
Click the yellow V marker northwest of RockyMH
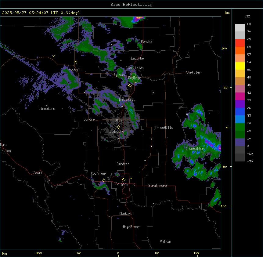[x=53, y=56]
